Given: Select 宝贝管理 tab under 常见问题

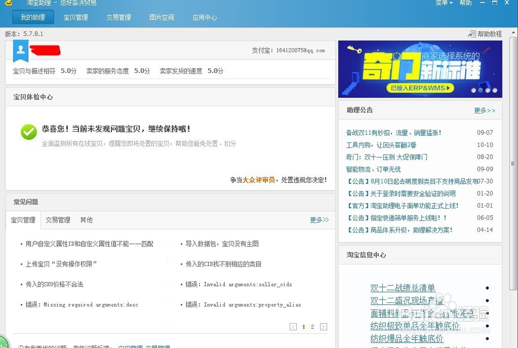Looking at the screenshot, I should (23, 220).
